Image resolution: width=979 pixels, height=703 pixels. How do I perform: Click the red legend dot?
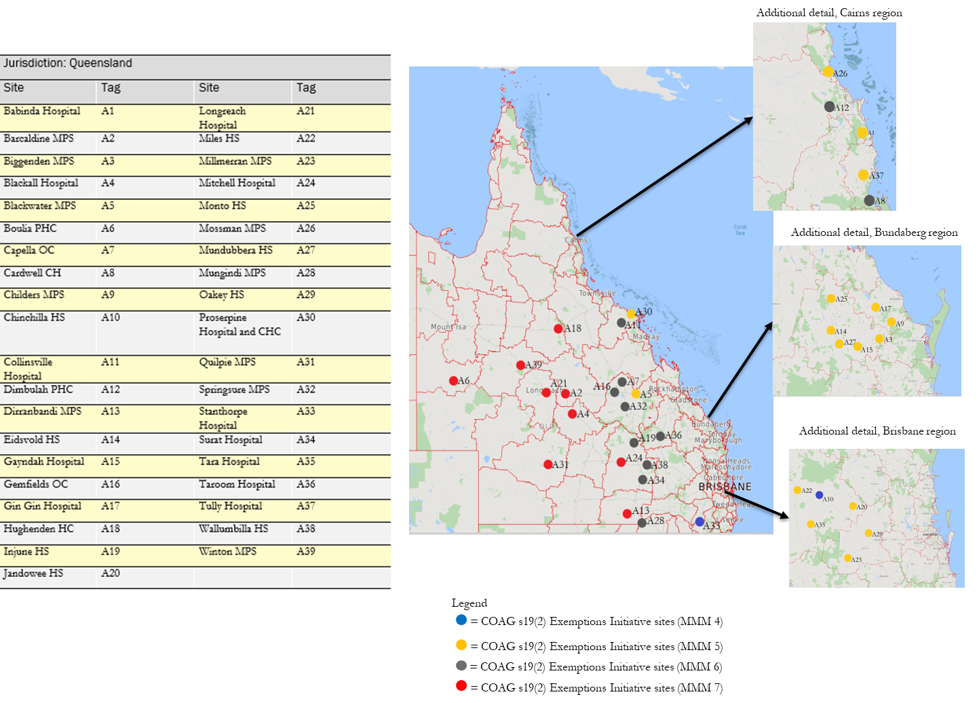click(x=461, y=686)
